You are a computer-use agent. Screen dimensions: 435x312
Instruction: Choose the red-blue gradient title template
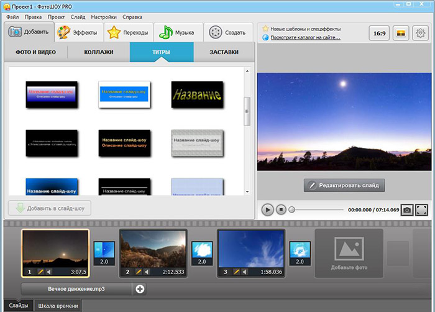tap(52, 94)
